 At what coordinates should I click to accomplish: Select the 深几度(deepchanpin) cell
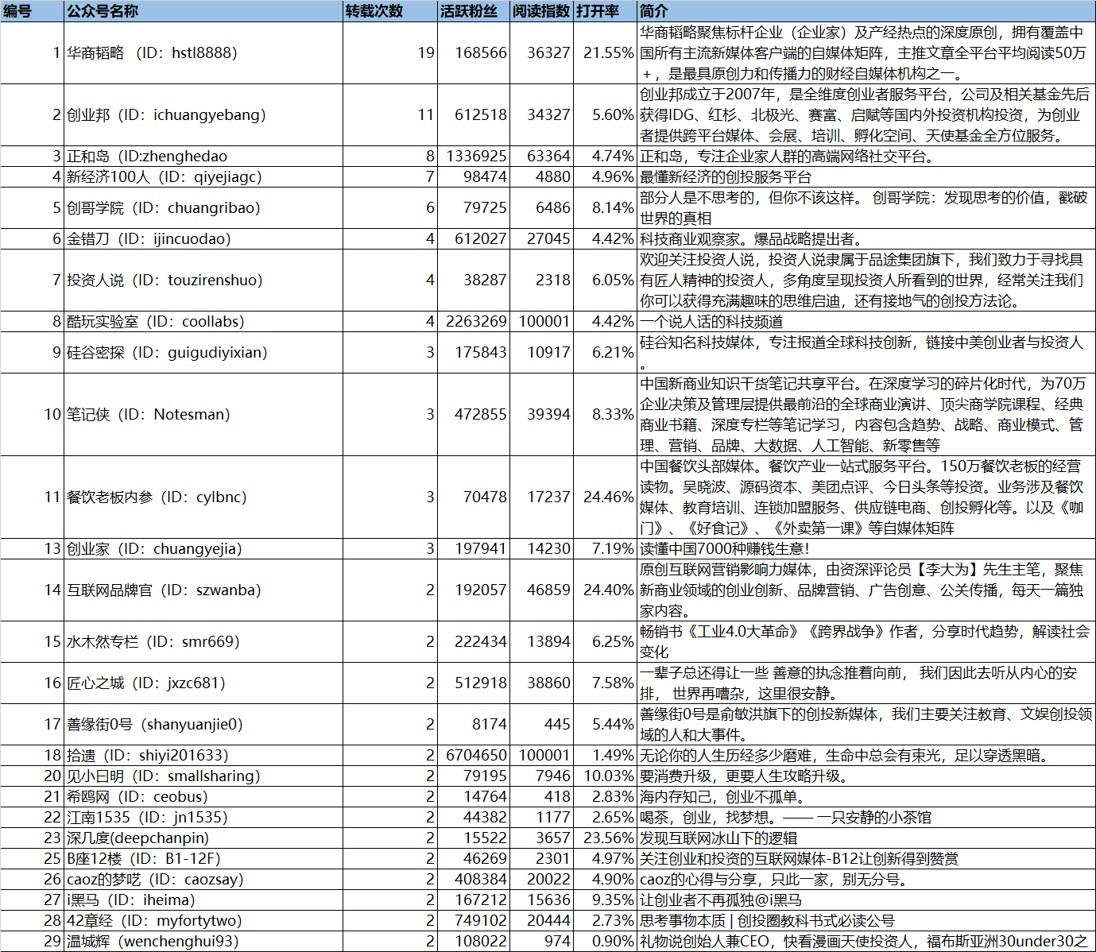137,838
